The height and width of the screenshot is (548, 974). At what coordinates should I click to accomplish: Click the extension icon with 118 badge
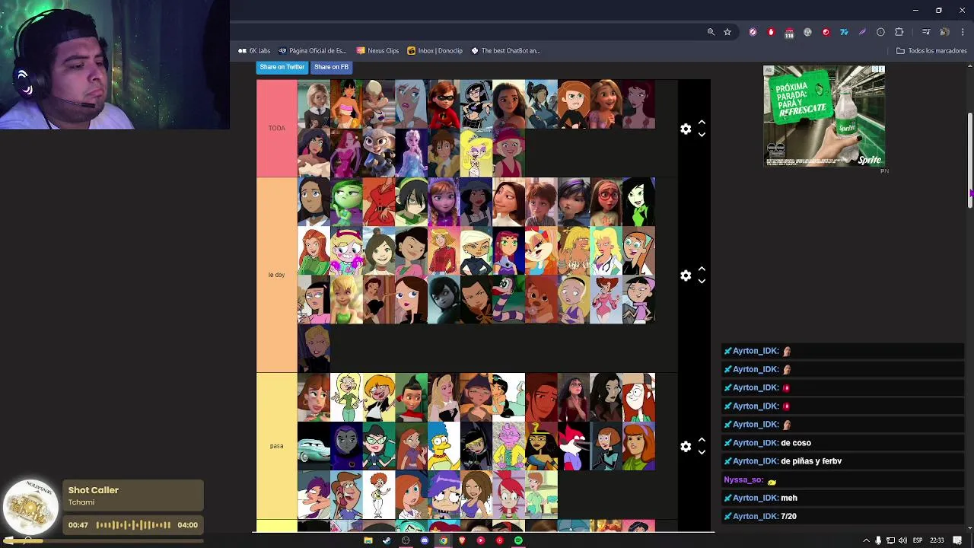pyautogui.click(x=789, y=32)
